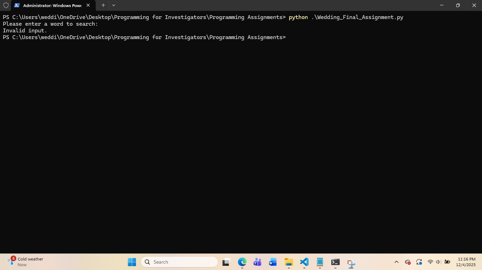Click the Search box on the taskbar
Image resolution: width=482 pixels, height=270 pixels.
pos(179,262)
